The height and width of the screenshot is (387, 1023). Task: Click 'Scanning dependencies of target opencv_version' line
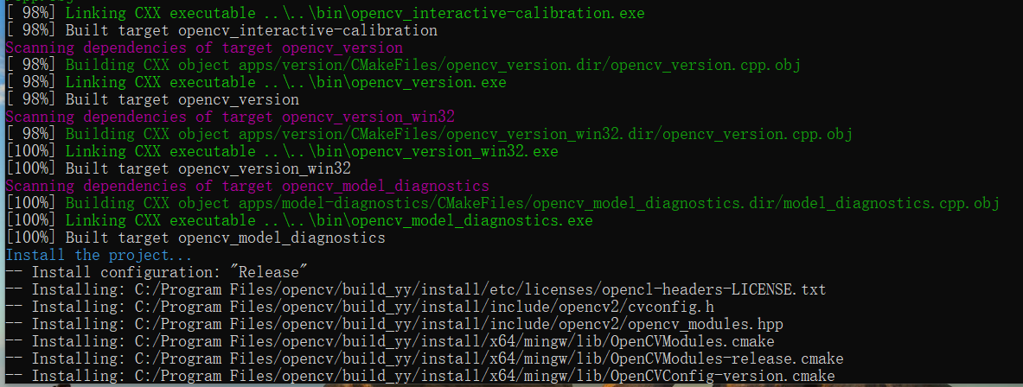(x=204, y=48)
